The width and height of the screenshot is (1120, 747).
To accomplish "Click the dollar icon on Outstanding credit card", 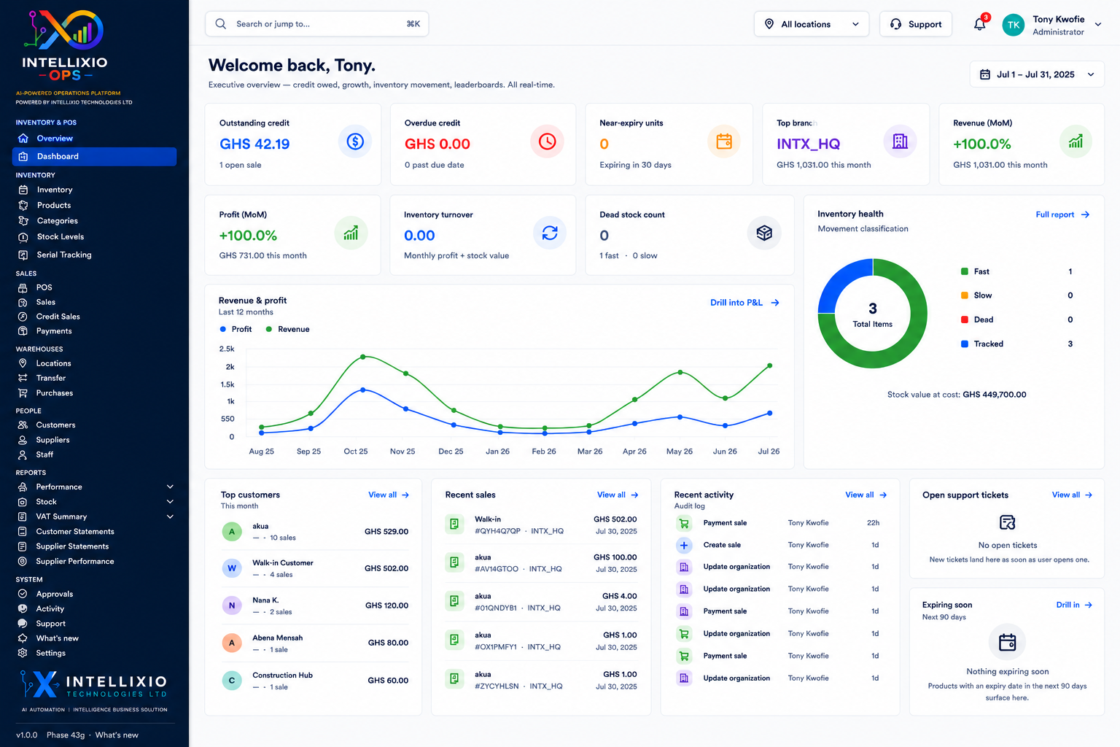I will pyautogui.click(x=355, y=142).
